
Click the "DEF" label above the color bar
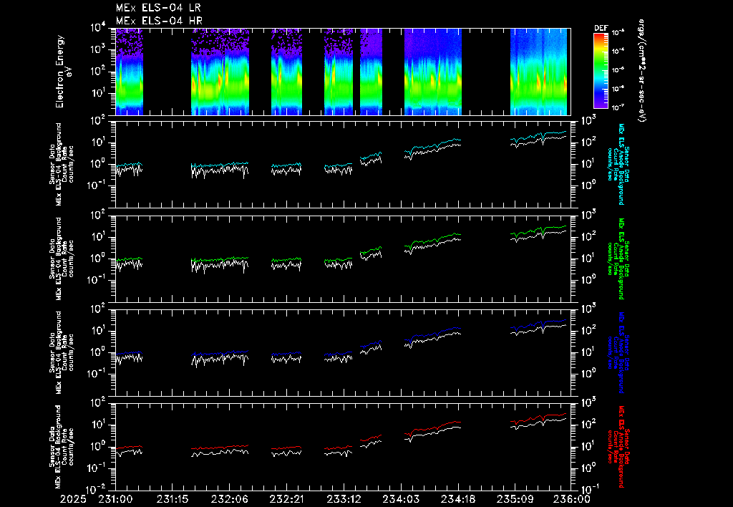[601, 28]
